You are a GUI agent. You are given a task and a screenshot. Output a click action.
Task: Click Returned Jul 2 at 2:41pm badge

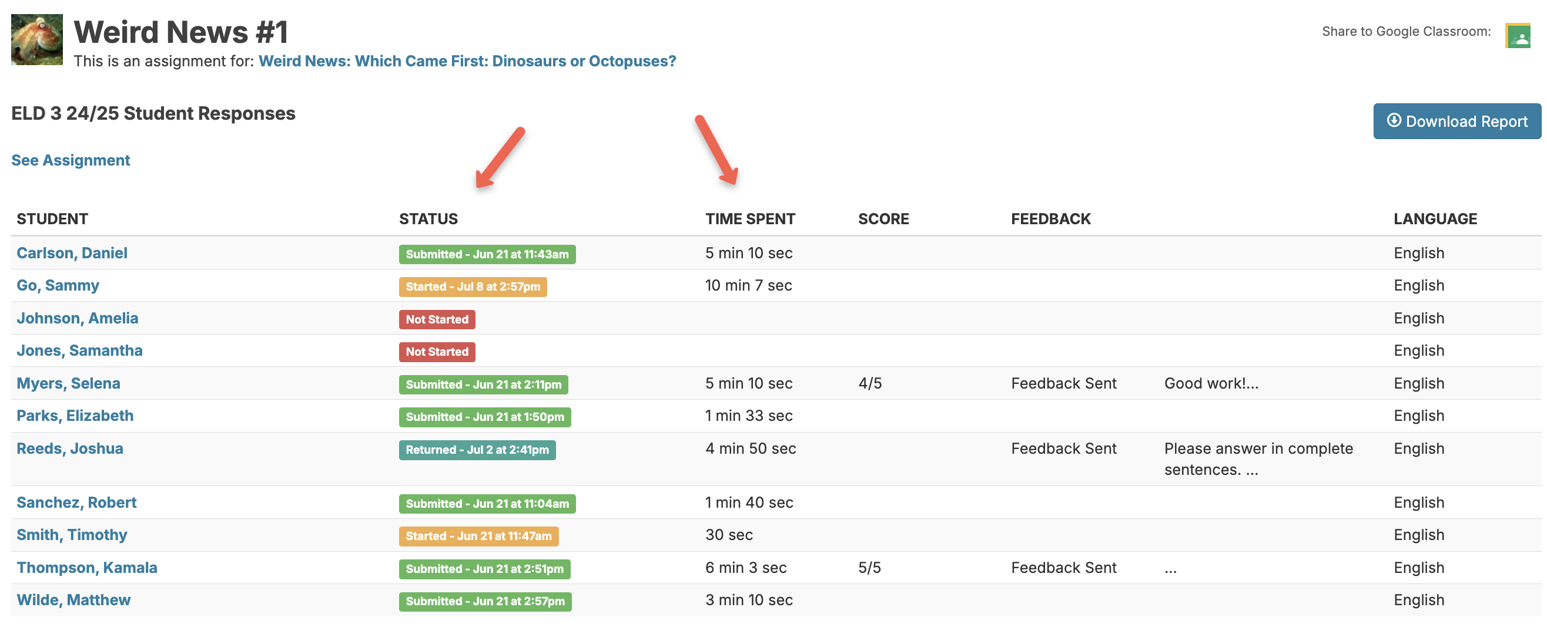pos(477,450)
